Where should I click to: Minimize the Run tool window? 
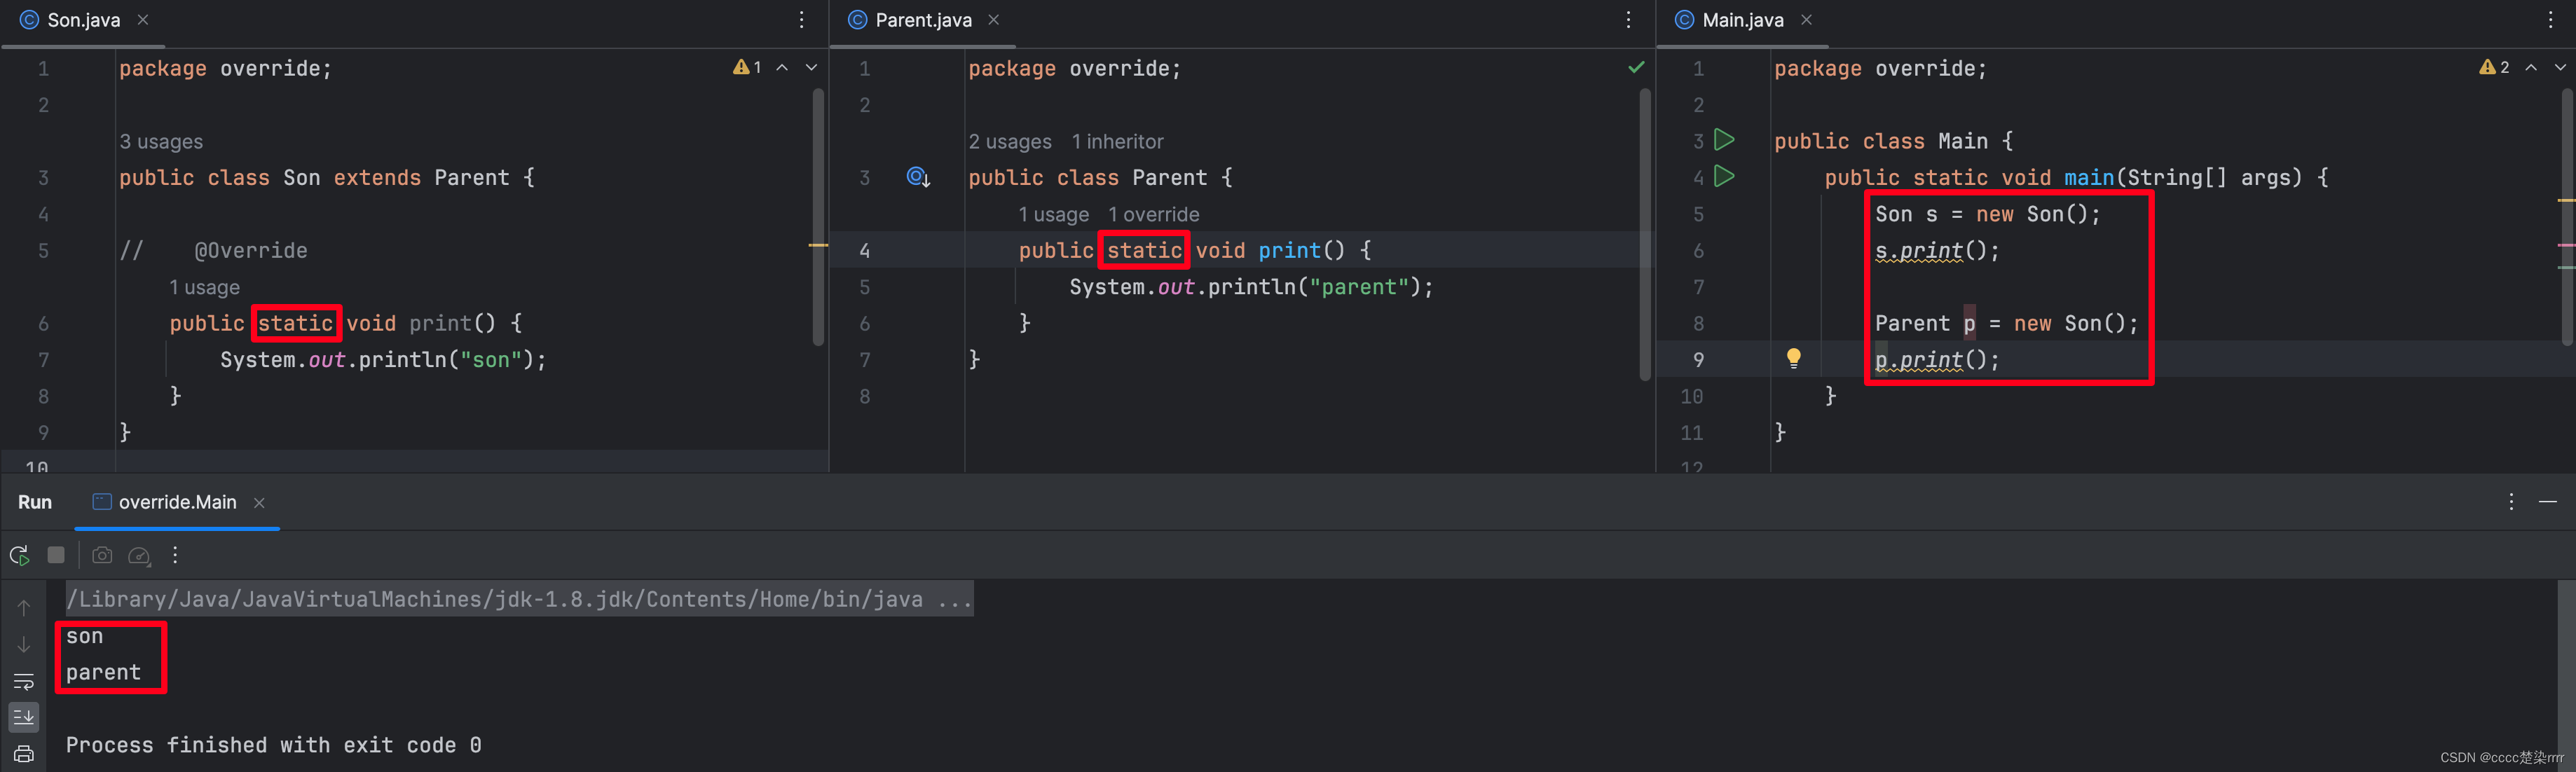coord(2548,501)
